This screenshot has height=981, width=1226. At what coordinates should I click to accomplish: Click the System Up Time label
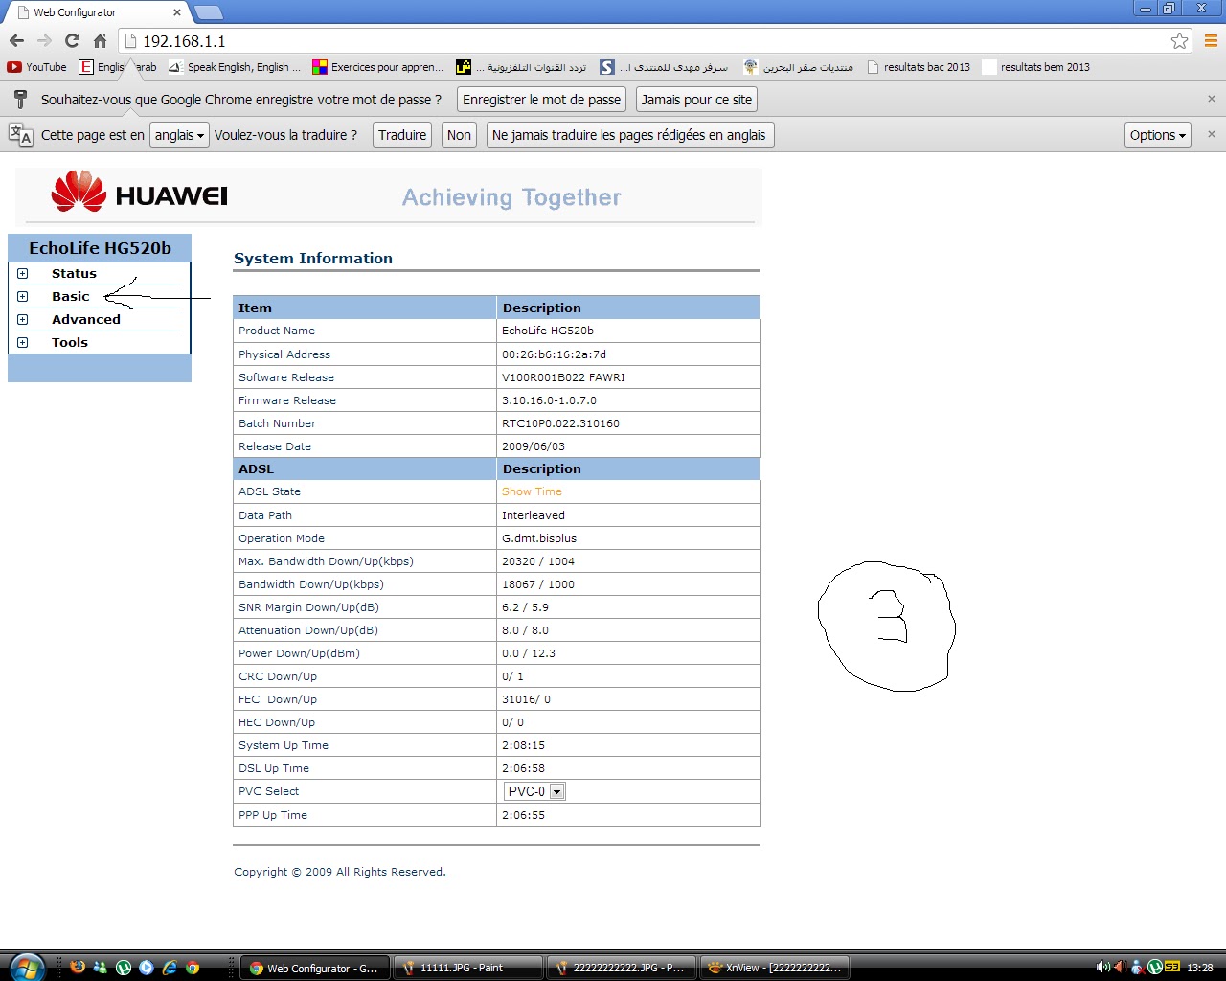(284, 745)
